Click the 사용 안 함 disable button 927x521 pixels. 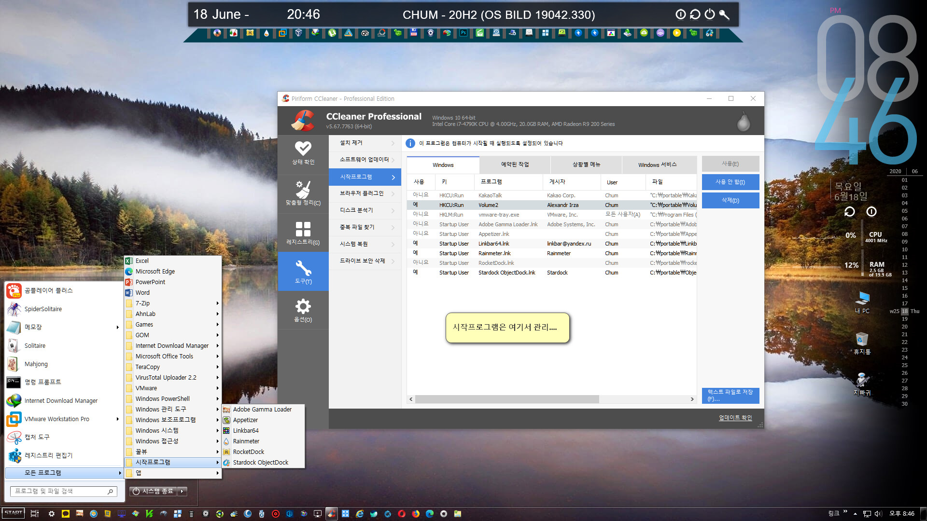tap(730, 182)
